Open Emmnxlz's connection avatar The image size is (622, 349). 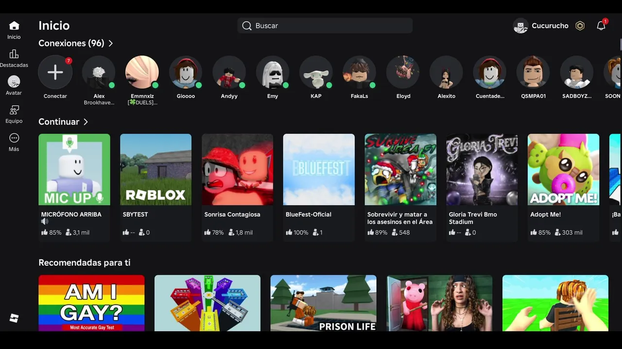[142, 72]
